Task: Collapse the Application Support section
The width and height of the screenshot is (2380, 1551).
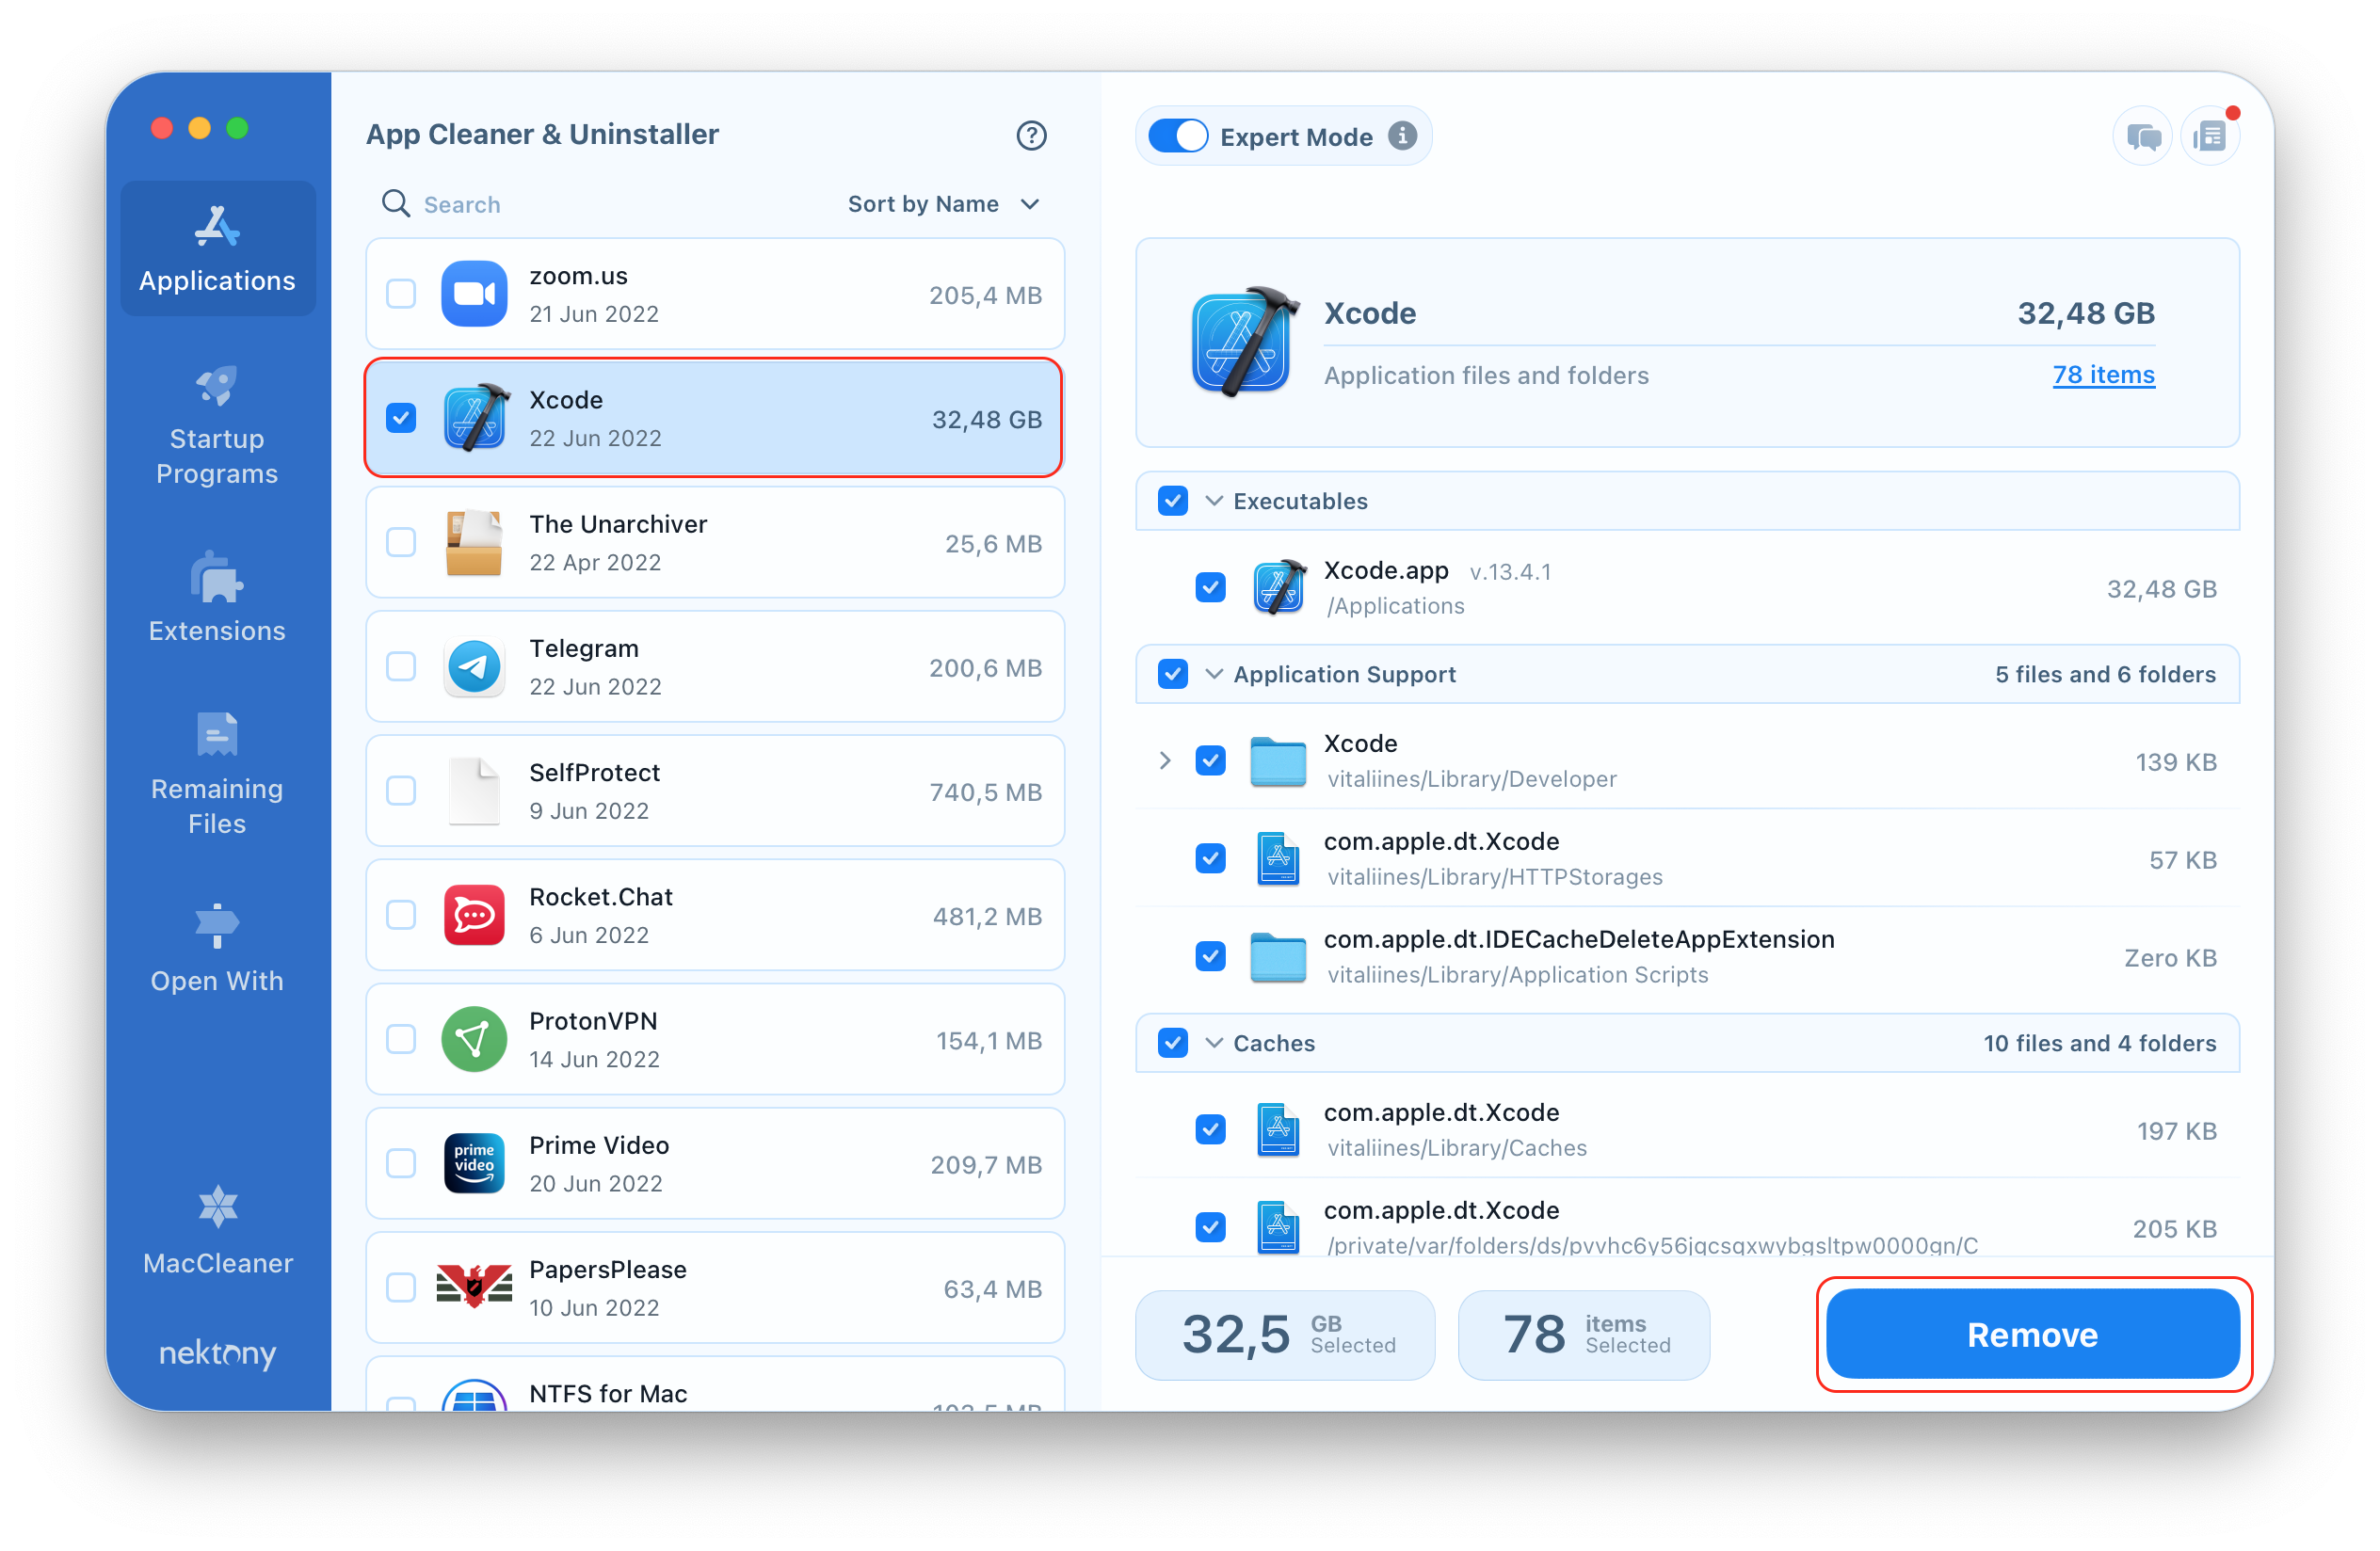Action: pyautogui.click(x=1214, y=675)
